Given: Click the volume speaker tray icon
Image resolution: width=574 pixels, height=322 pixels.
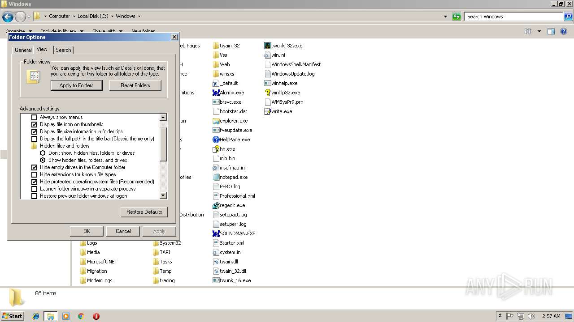Looking at the screenshot, I should click(x=531, y=316).
